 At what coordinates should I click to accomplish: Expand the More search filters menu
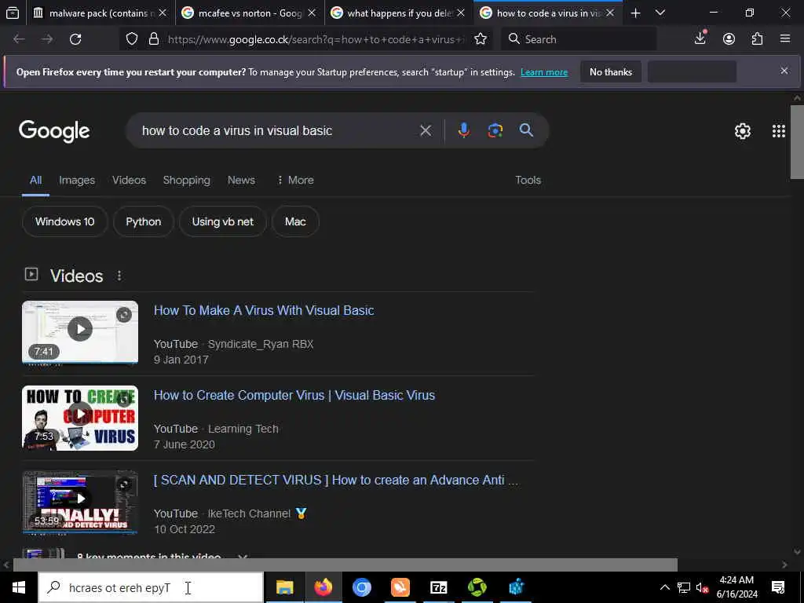pos(295,180)
